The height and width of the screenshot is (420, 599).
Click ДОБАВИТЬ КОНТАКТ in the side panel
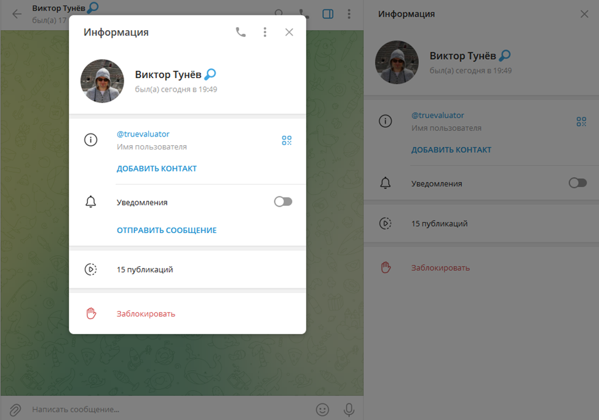click(x=451, y=149)
